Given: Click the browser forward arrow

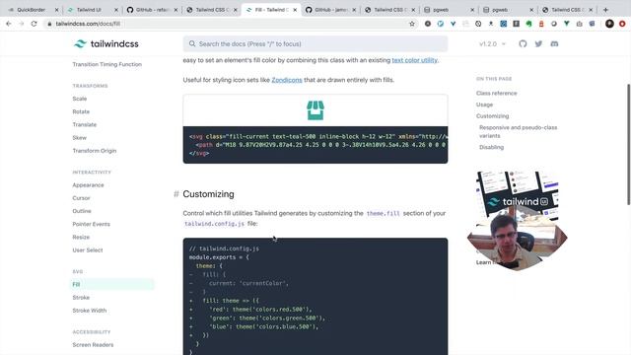Looking at the screenshot, I should [x=22, y=24].
